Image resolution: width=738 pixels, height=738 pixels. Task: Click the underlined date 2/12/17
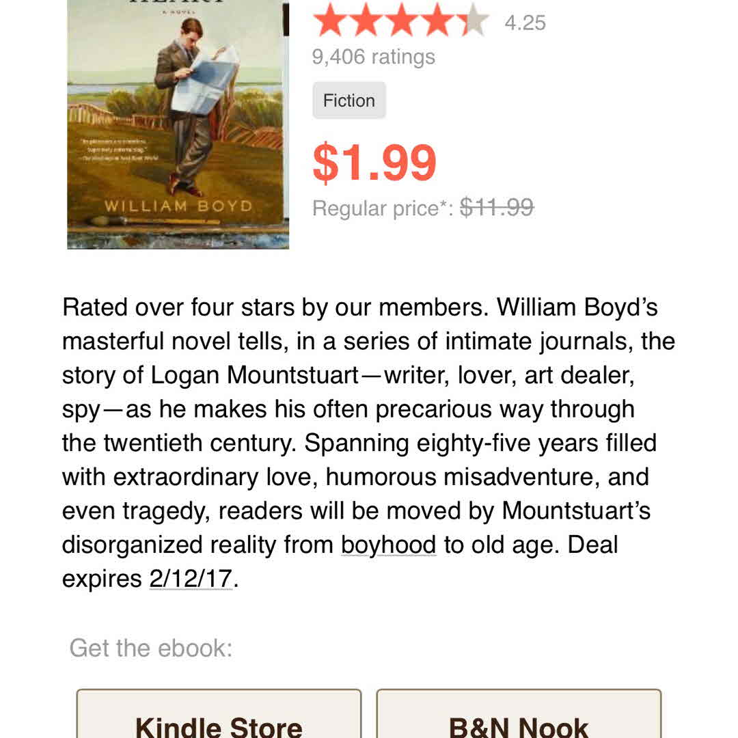point(191,579)
